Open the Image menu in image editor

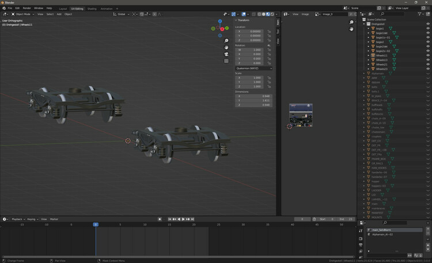[305, 14]
